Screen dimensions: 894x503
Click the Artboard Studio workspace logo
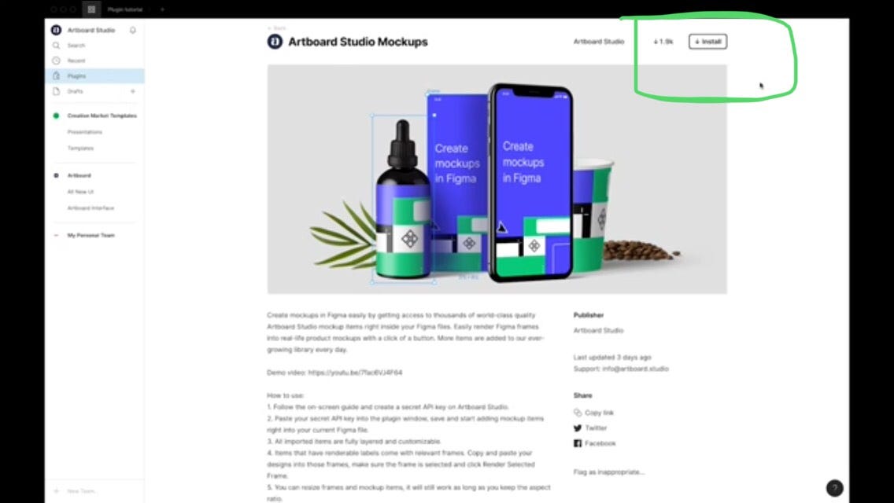click(56, 30)
